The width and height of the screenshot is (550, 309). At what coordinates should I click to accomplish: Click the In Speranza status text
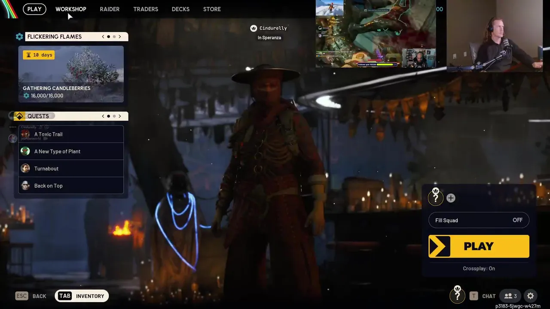[x=269, y=38]
